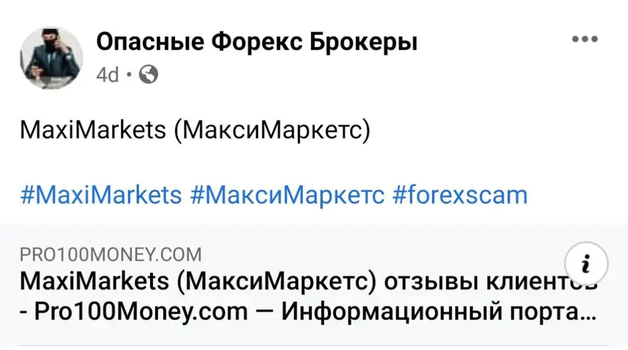
Task: Open the "Опасные Форекс Брокеры" page name
Action: click(256, 42)
